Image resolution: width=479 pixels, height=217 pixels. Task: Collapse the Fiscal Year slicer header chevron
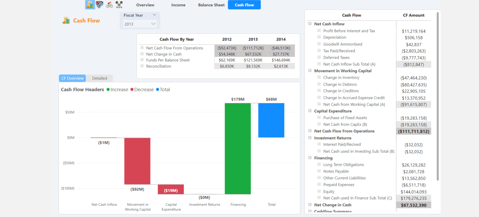154,15
